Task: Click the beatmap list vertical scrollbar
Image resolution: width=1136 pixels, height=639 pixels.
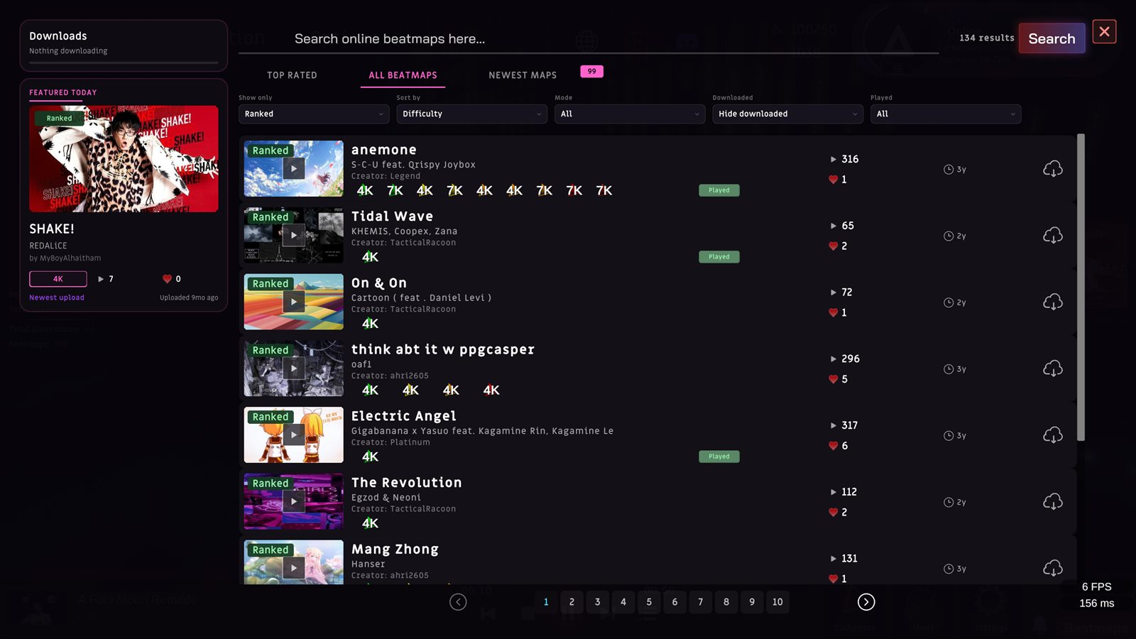Action: click(1081, 287)
